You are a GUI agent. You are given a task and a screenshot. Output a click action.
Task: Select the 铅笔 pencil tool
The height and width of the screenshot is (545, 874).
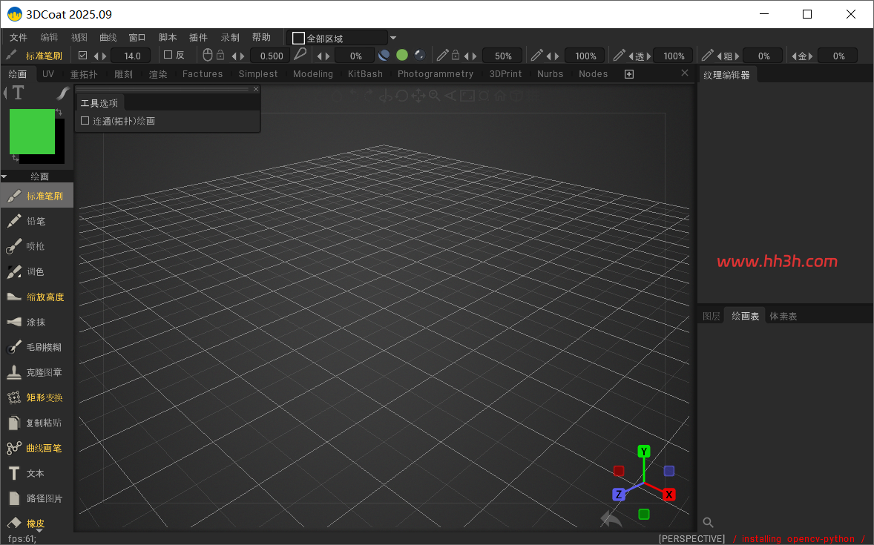pyautogui.click(x=37, y=221)
